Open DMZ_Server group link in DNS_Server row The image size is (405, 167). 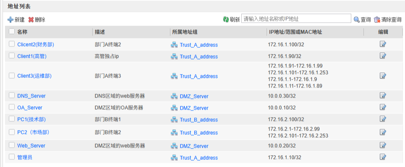click(194, 96)
